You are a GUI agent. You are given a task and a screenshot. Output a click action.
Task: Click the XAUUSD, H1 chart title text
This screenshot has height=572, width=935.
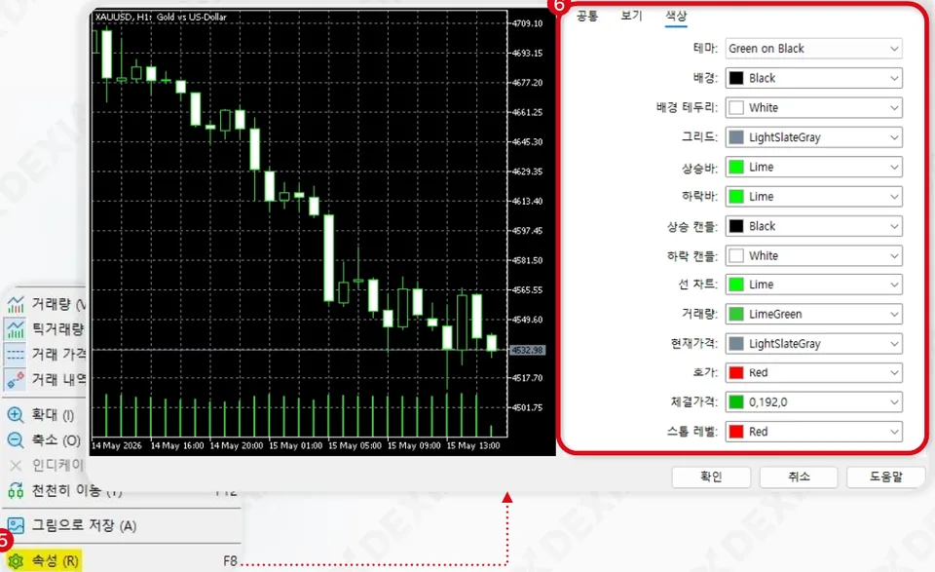(161, 18)
